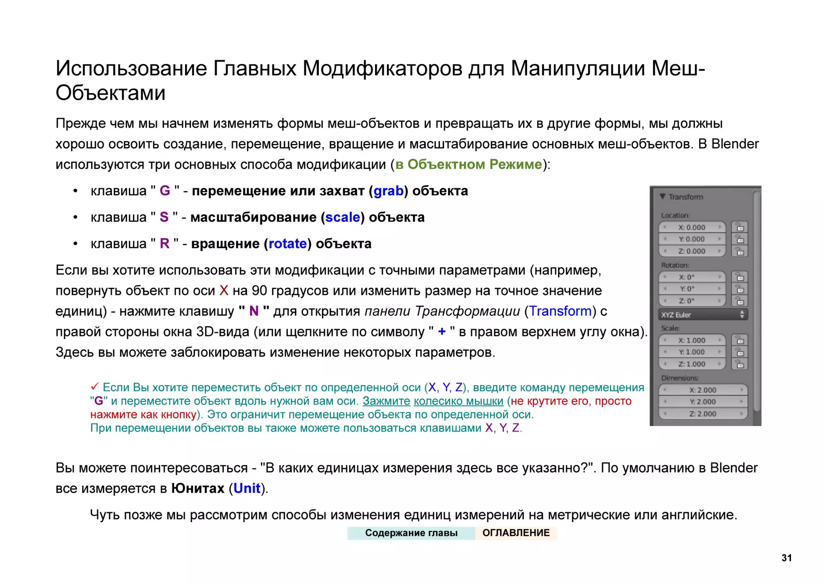Viewport: 823px width, 582px height.
Task: Toggle the lock for Location Y
Action: [740, 239]
